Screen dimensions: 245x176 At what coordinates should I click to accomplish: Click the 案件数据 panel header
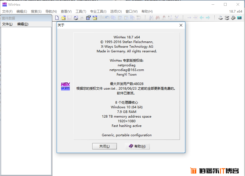pyautogui.click(x=26, y=18)
